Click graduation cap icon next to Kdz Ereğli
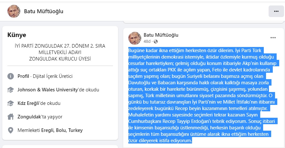Image resolution: width=285 pixels, height=148 pixels. pos(11,103)
